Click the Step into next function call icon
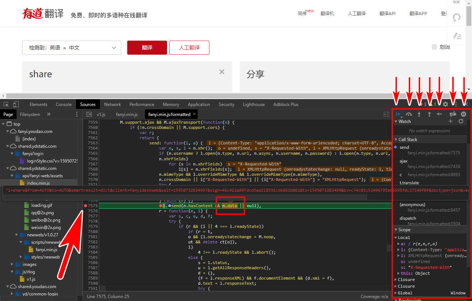 (419, 114)
